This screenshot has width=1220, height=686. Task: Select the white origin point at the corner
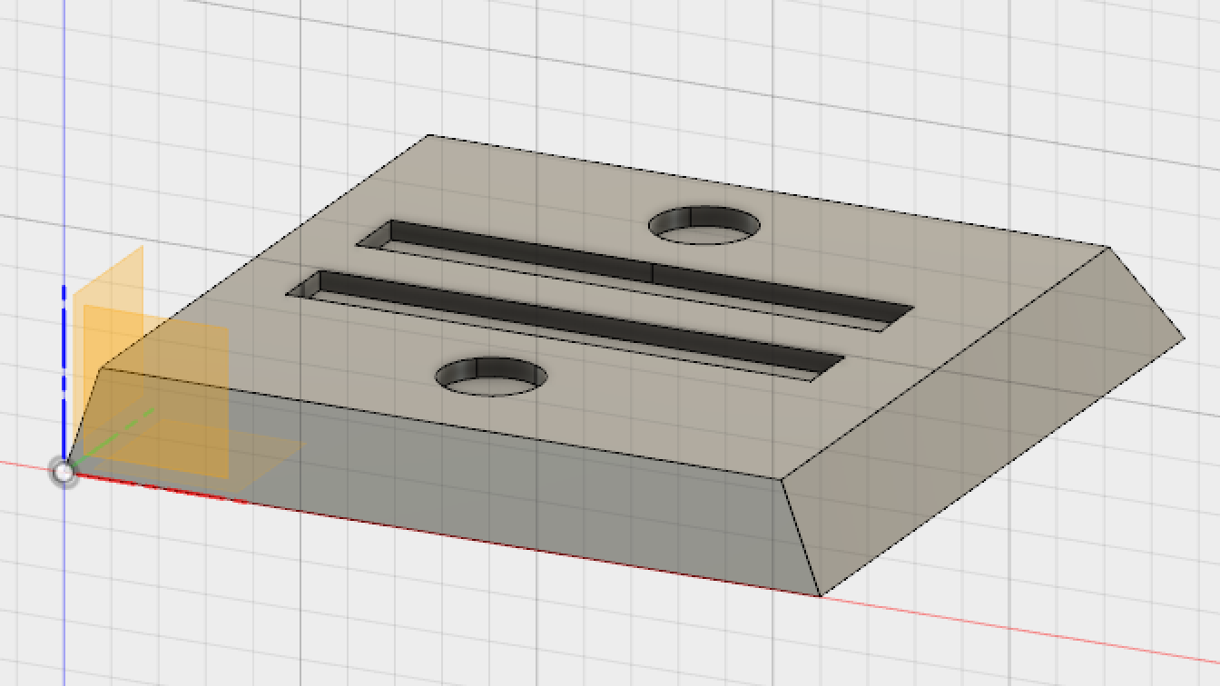tap(64, 472)
